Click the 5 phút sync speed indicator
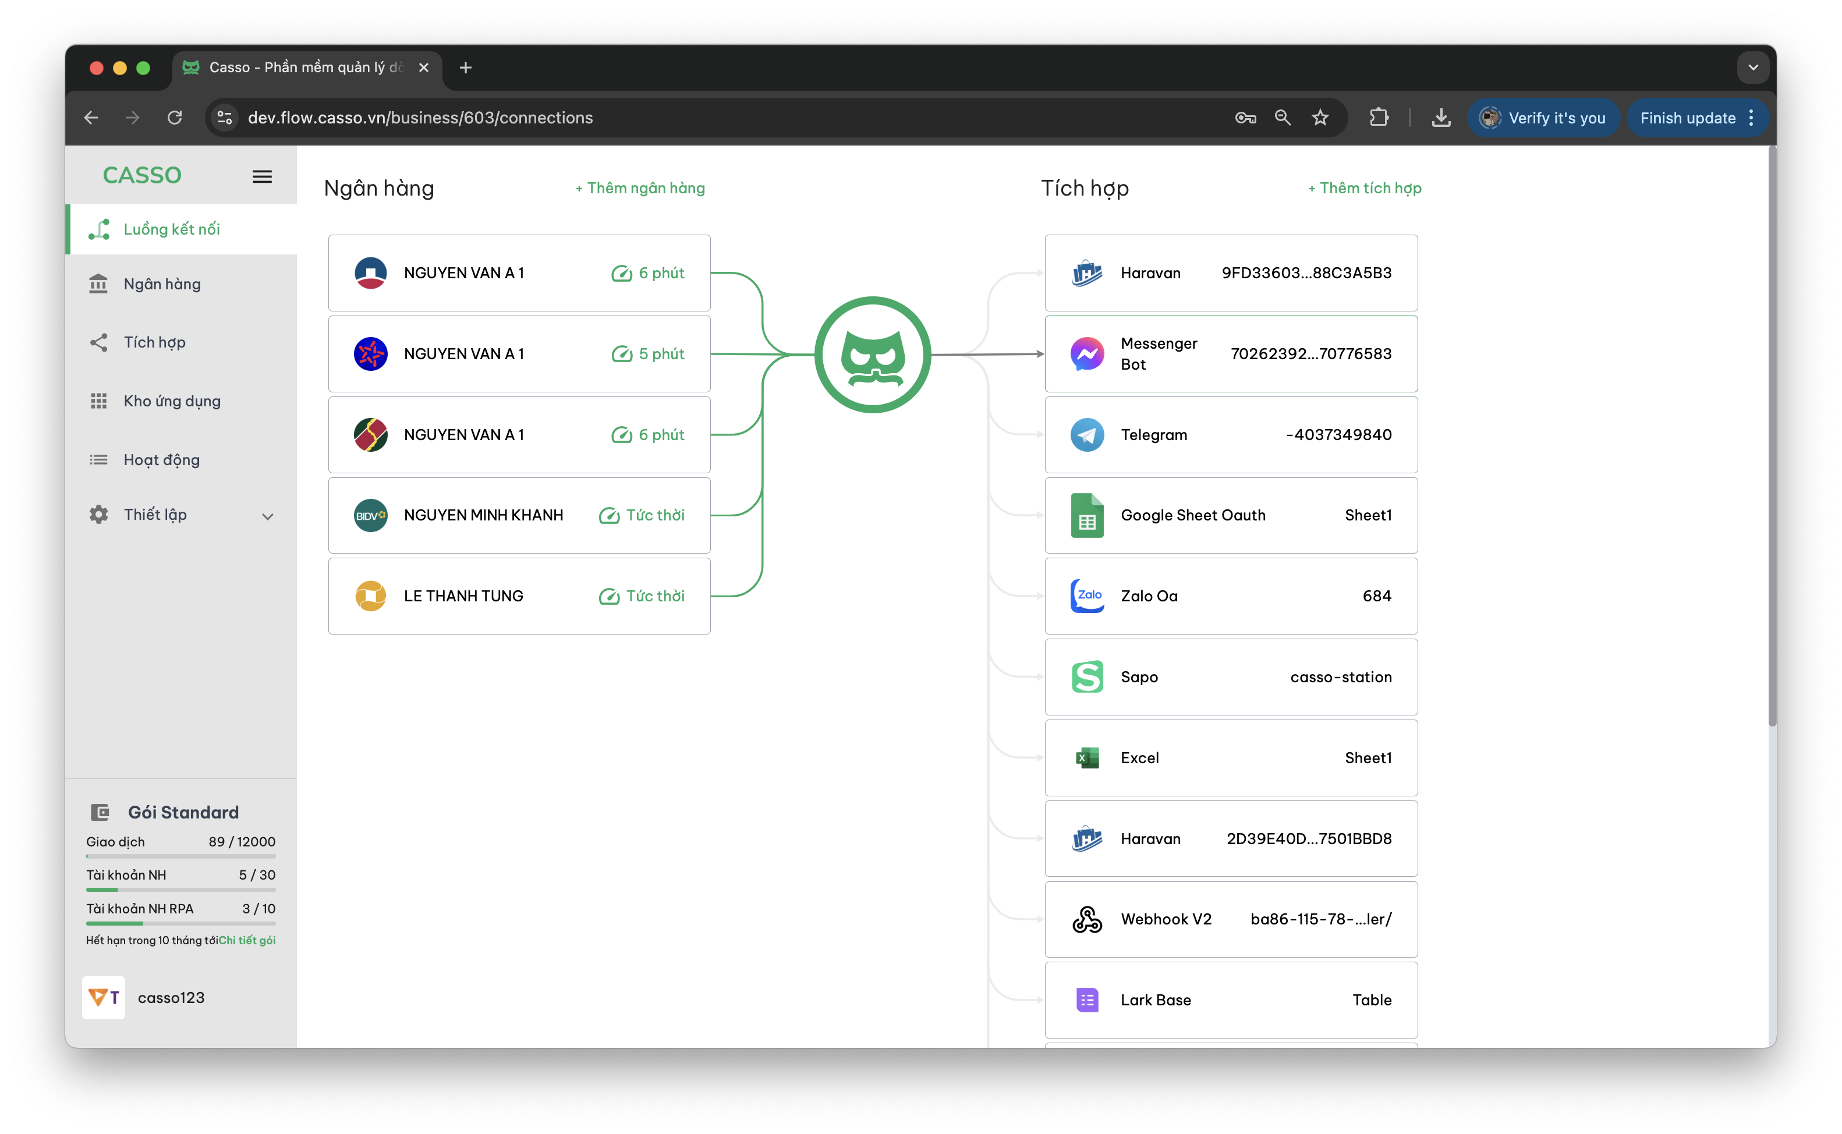Image resolution: width=1842 pixels, height=1134 pixels. 648,354
